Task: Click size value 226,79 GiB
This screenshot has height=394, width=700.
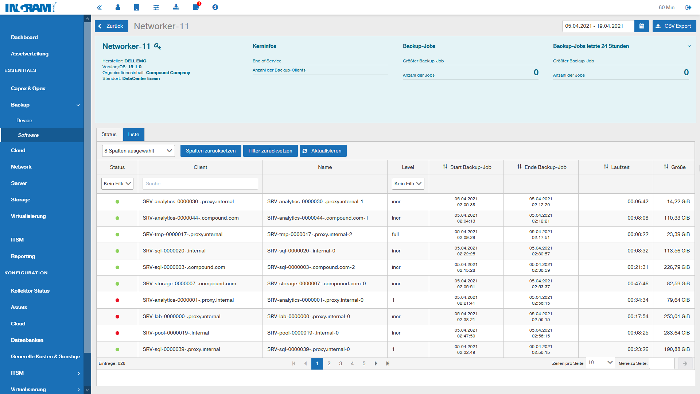Action: coord(677,267)
